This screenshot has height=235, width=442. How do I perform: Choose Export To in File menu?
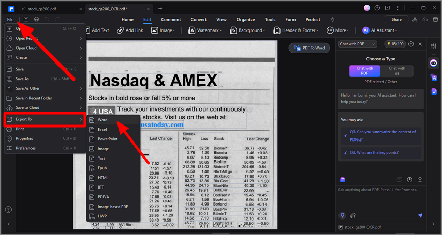[45, 119]
